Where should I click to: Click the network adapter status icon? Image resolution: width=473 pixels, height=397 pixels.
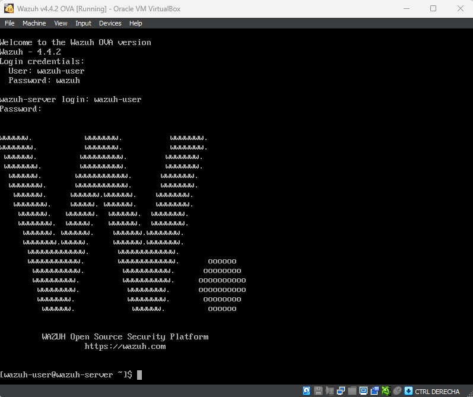click(x=341, y=391)
